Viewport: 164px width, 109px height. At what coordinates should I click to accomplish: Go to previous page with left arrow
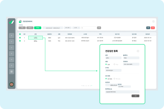(82, 85)
